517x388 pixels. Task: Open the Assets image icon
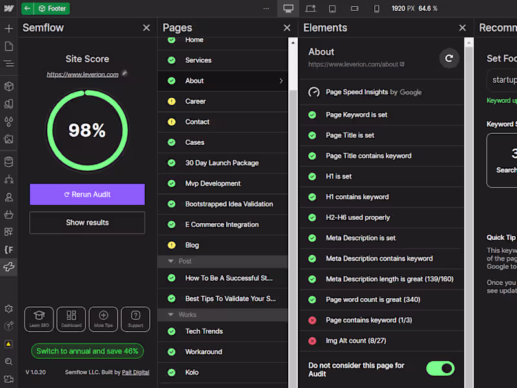pyautogui.click(x=9, y=139)
